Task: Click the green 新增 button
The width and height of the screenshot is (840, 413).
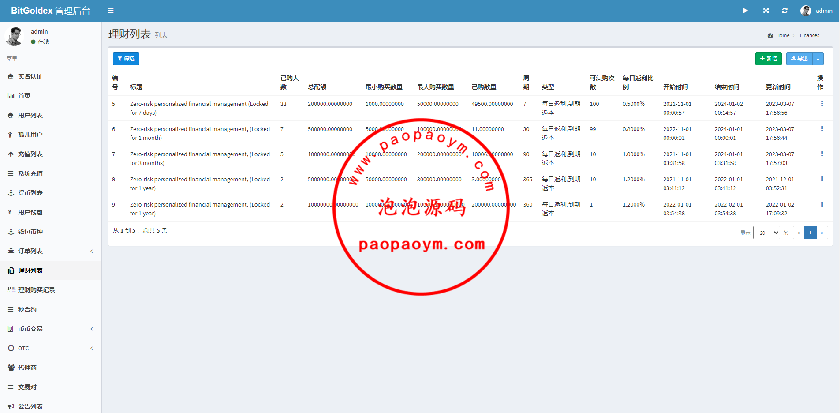Action: pos(768,59)
